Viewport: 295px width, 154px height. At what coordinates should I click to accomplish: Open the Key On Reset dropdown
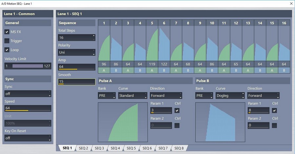pyautogui.click(x=28, y=138)
